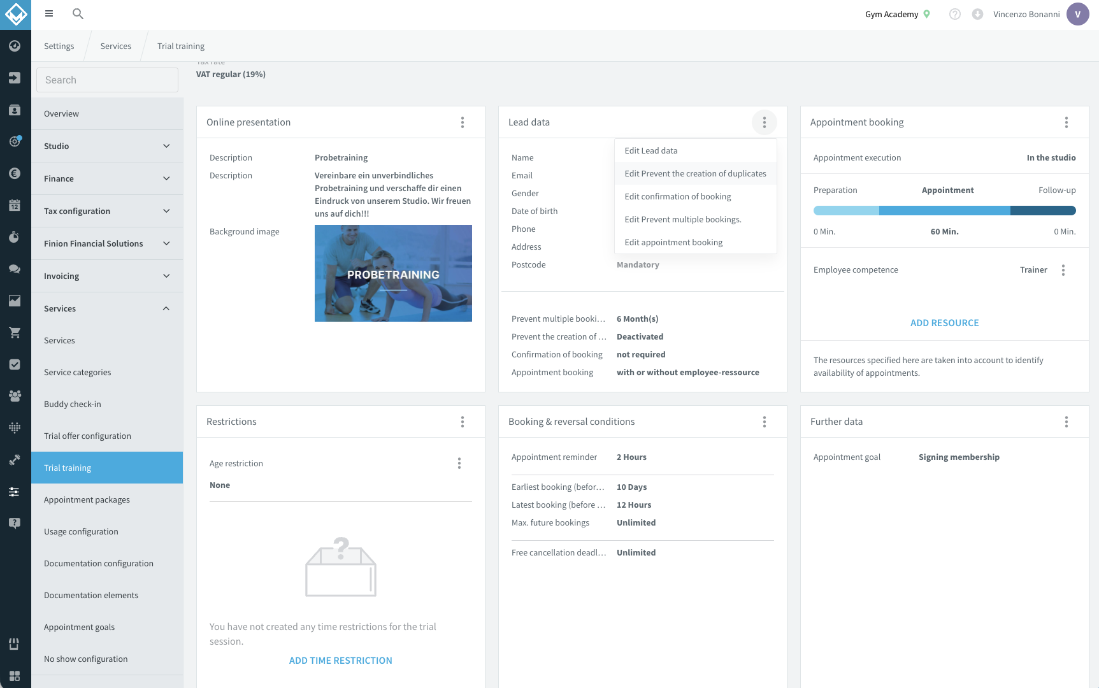Choose Edit appointment booking
The width and height of the screenshot is (1099, 688).
[696, 242]
